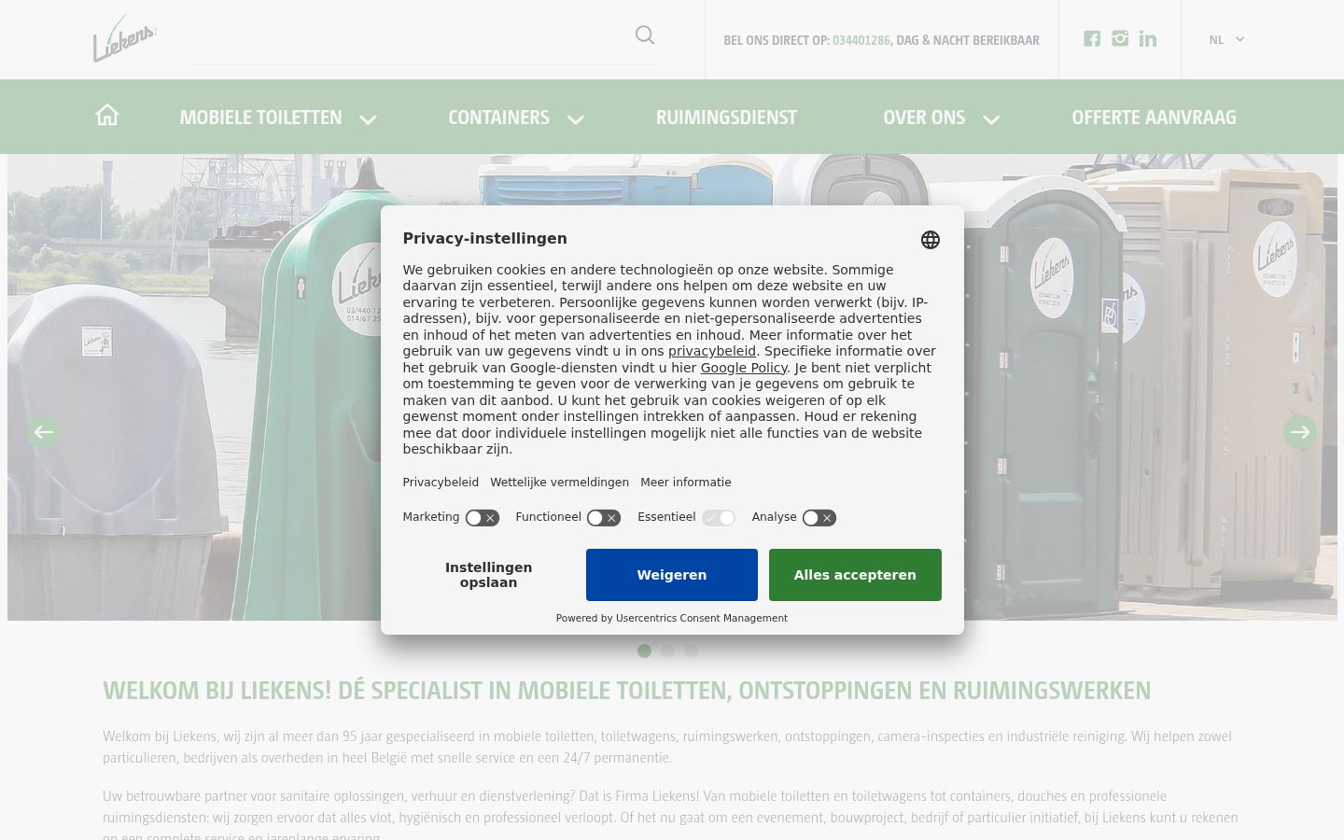Click the Liekens logo

tap(124, 38)
